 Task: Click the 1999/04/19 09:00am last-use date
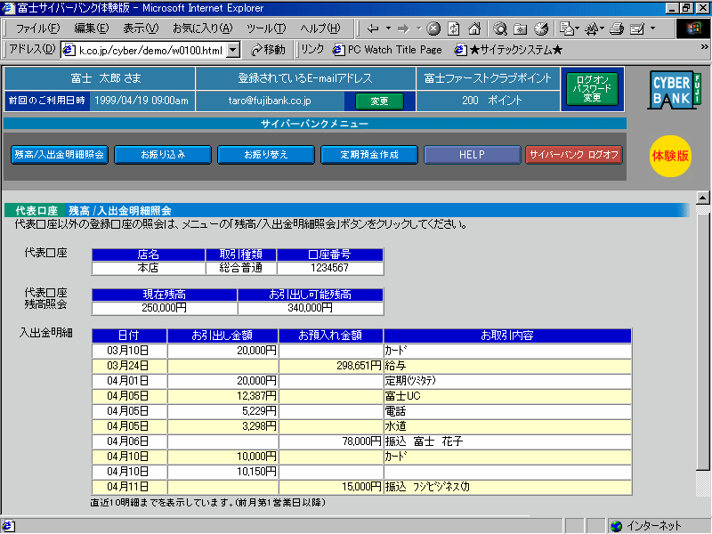point(142,101)
